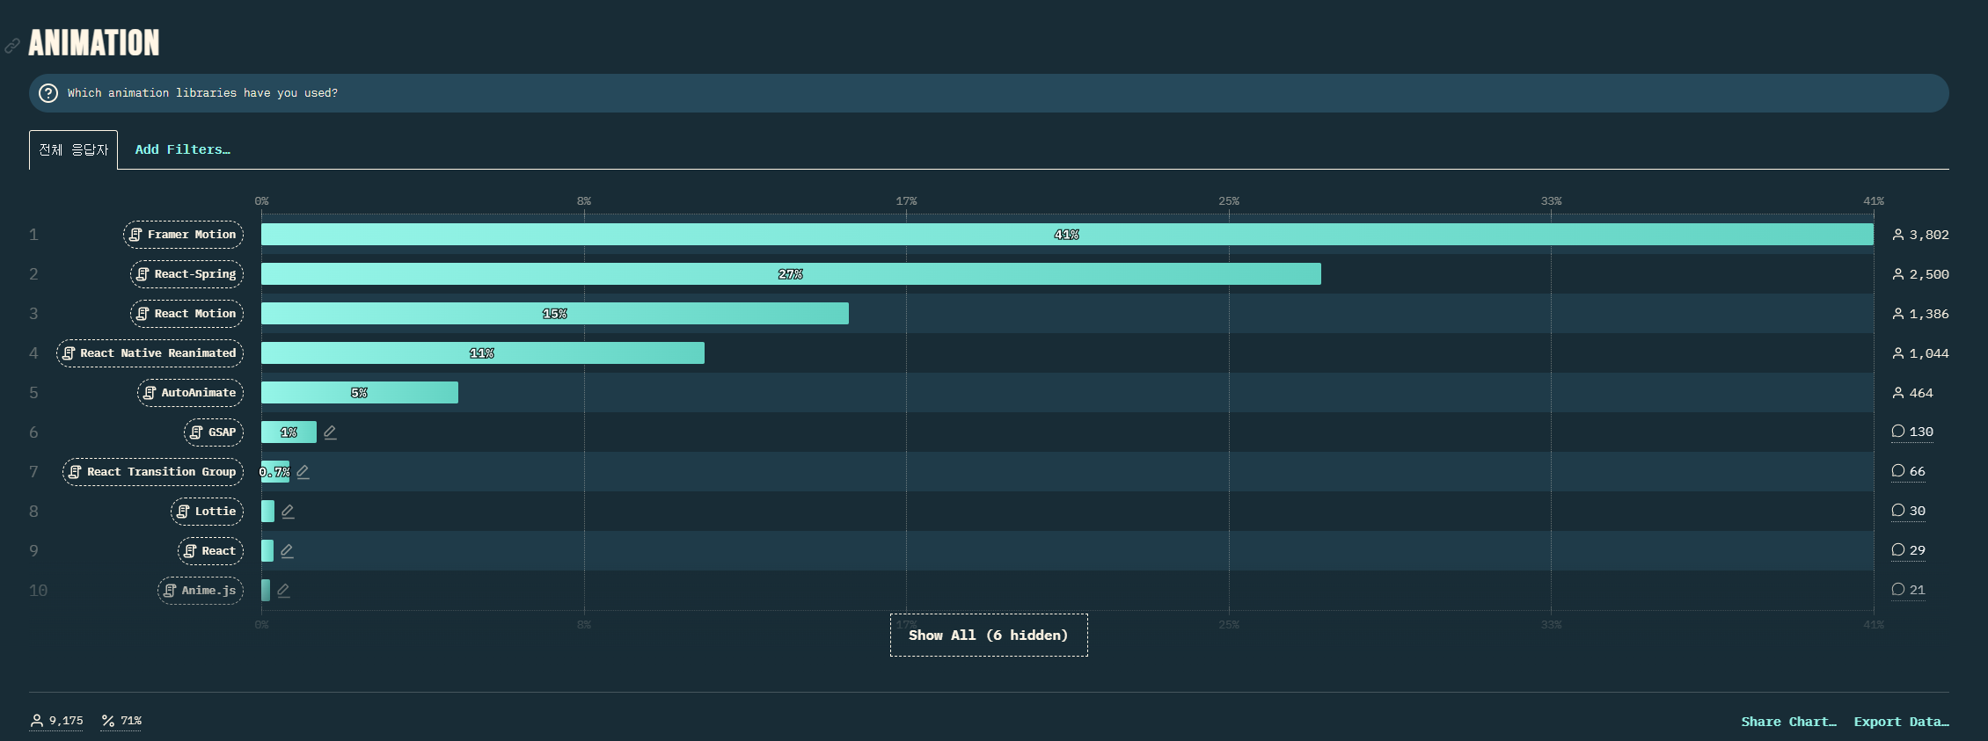
Task: Open the 66 comments for React Transition Group
Action: [x=1909, y=471]
